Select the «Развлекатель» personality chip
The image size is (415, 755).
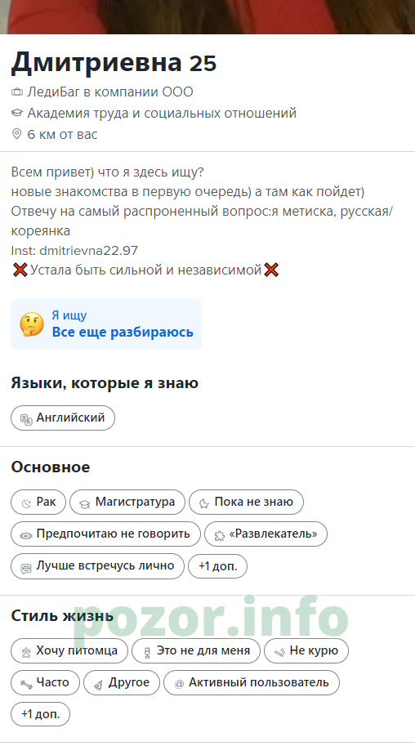[x=266, y=534]
